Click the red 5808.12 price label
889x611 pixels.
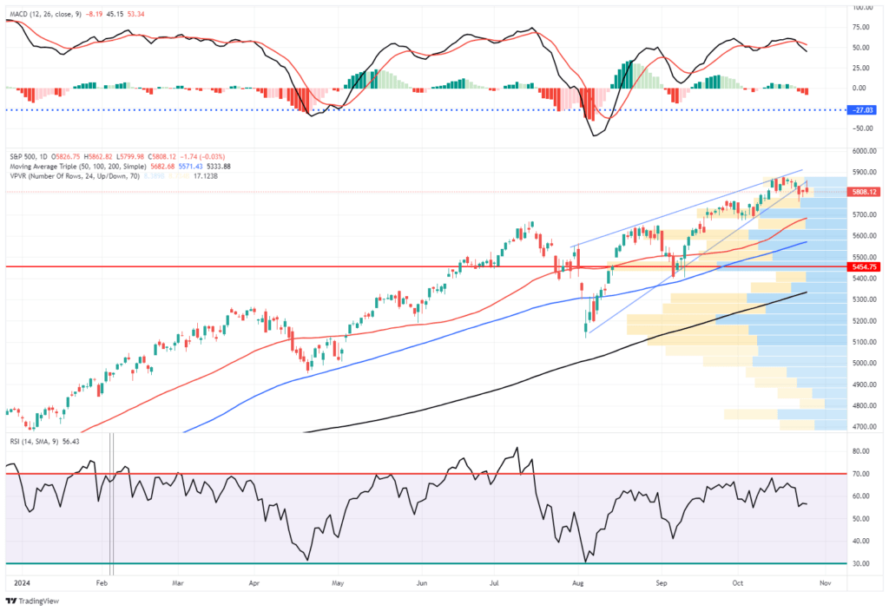[x=864, y=191]
